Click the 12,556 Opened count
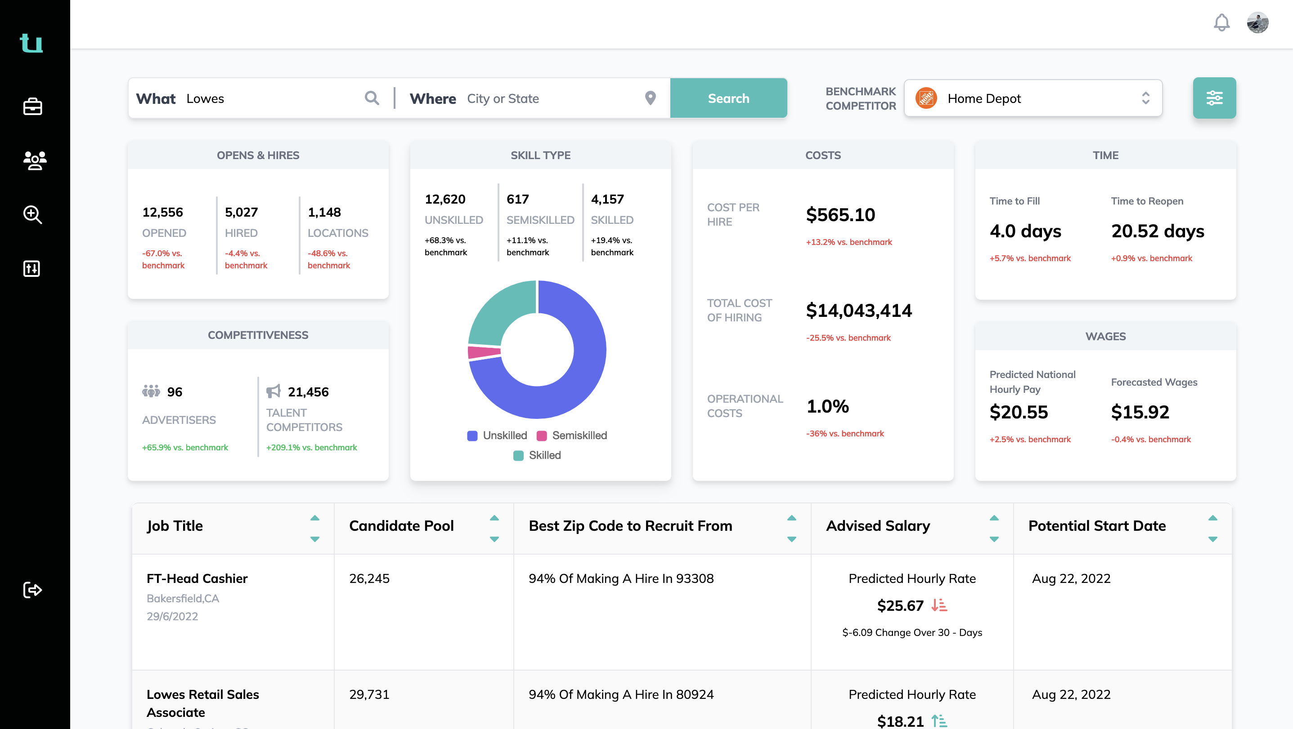Screen dimensions: 1293x729 tap(162, 212)
